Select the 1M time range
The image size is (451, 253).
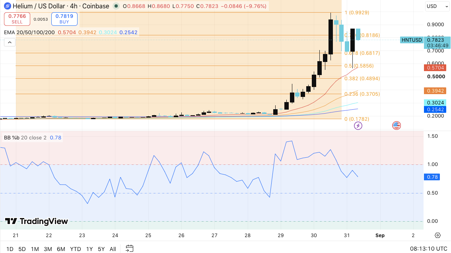35,249
